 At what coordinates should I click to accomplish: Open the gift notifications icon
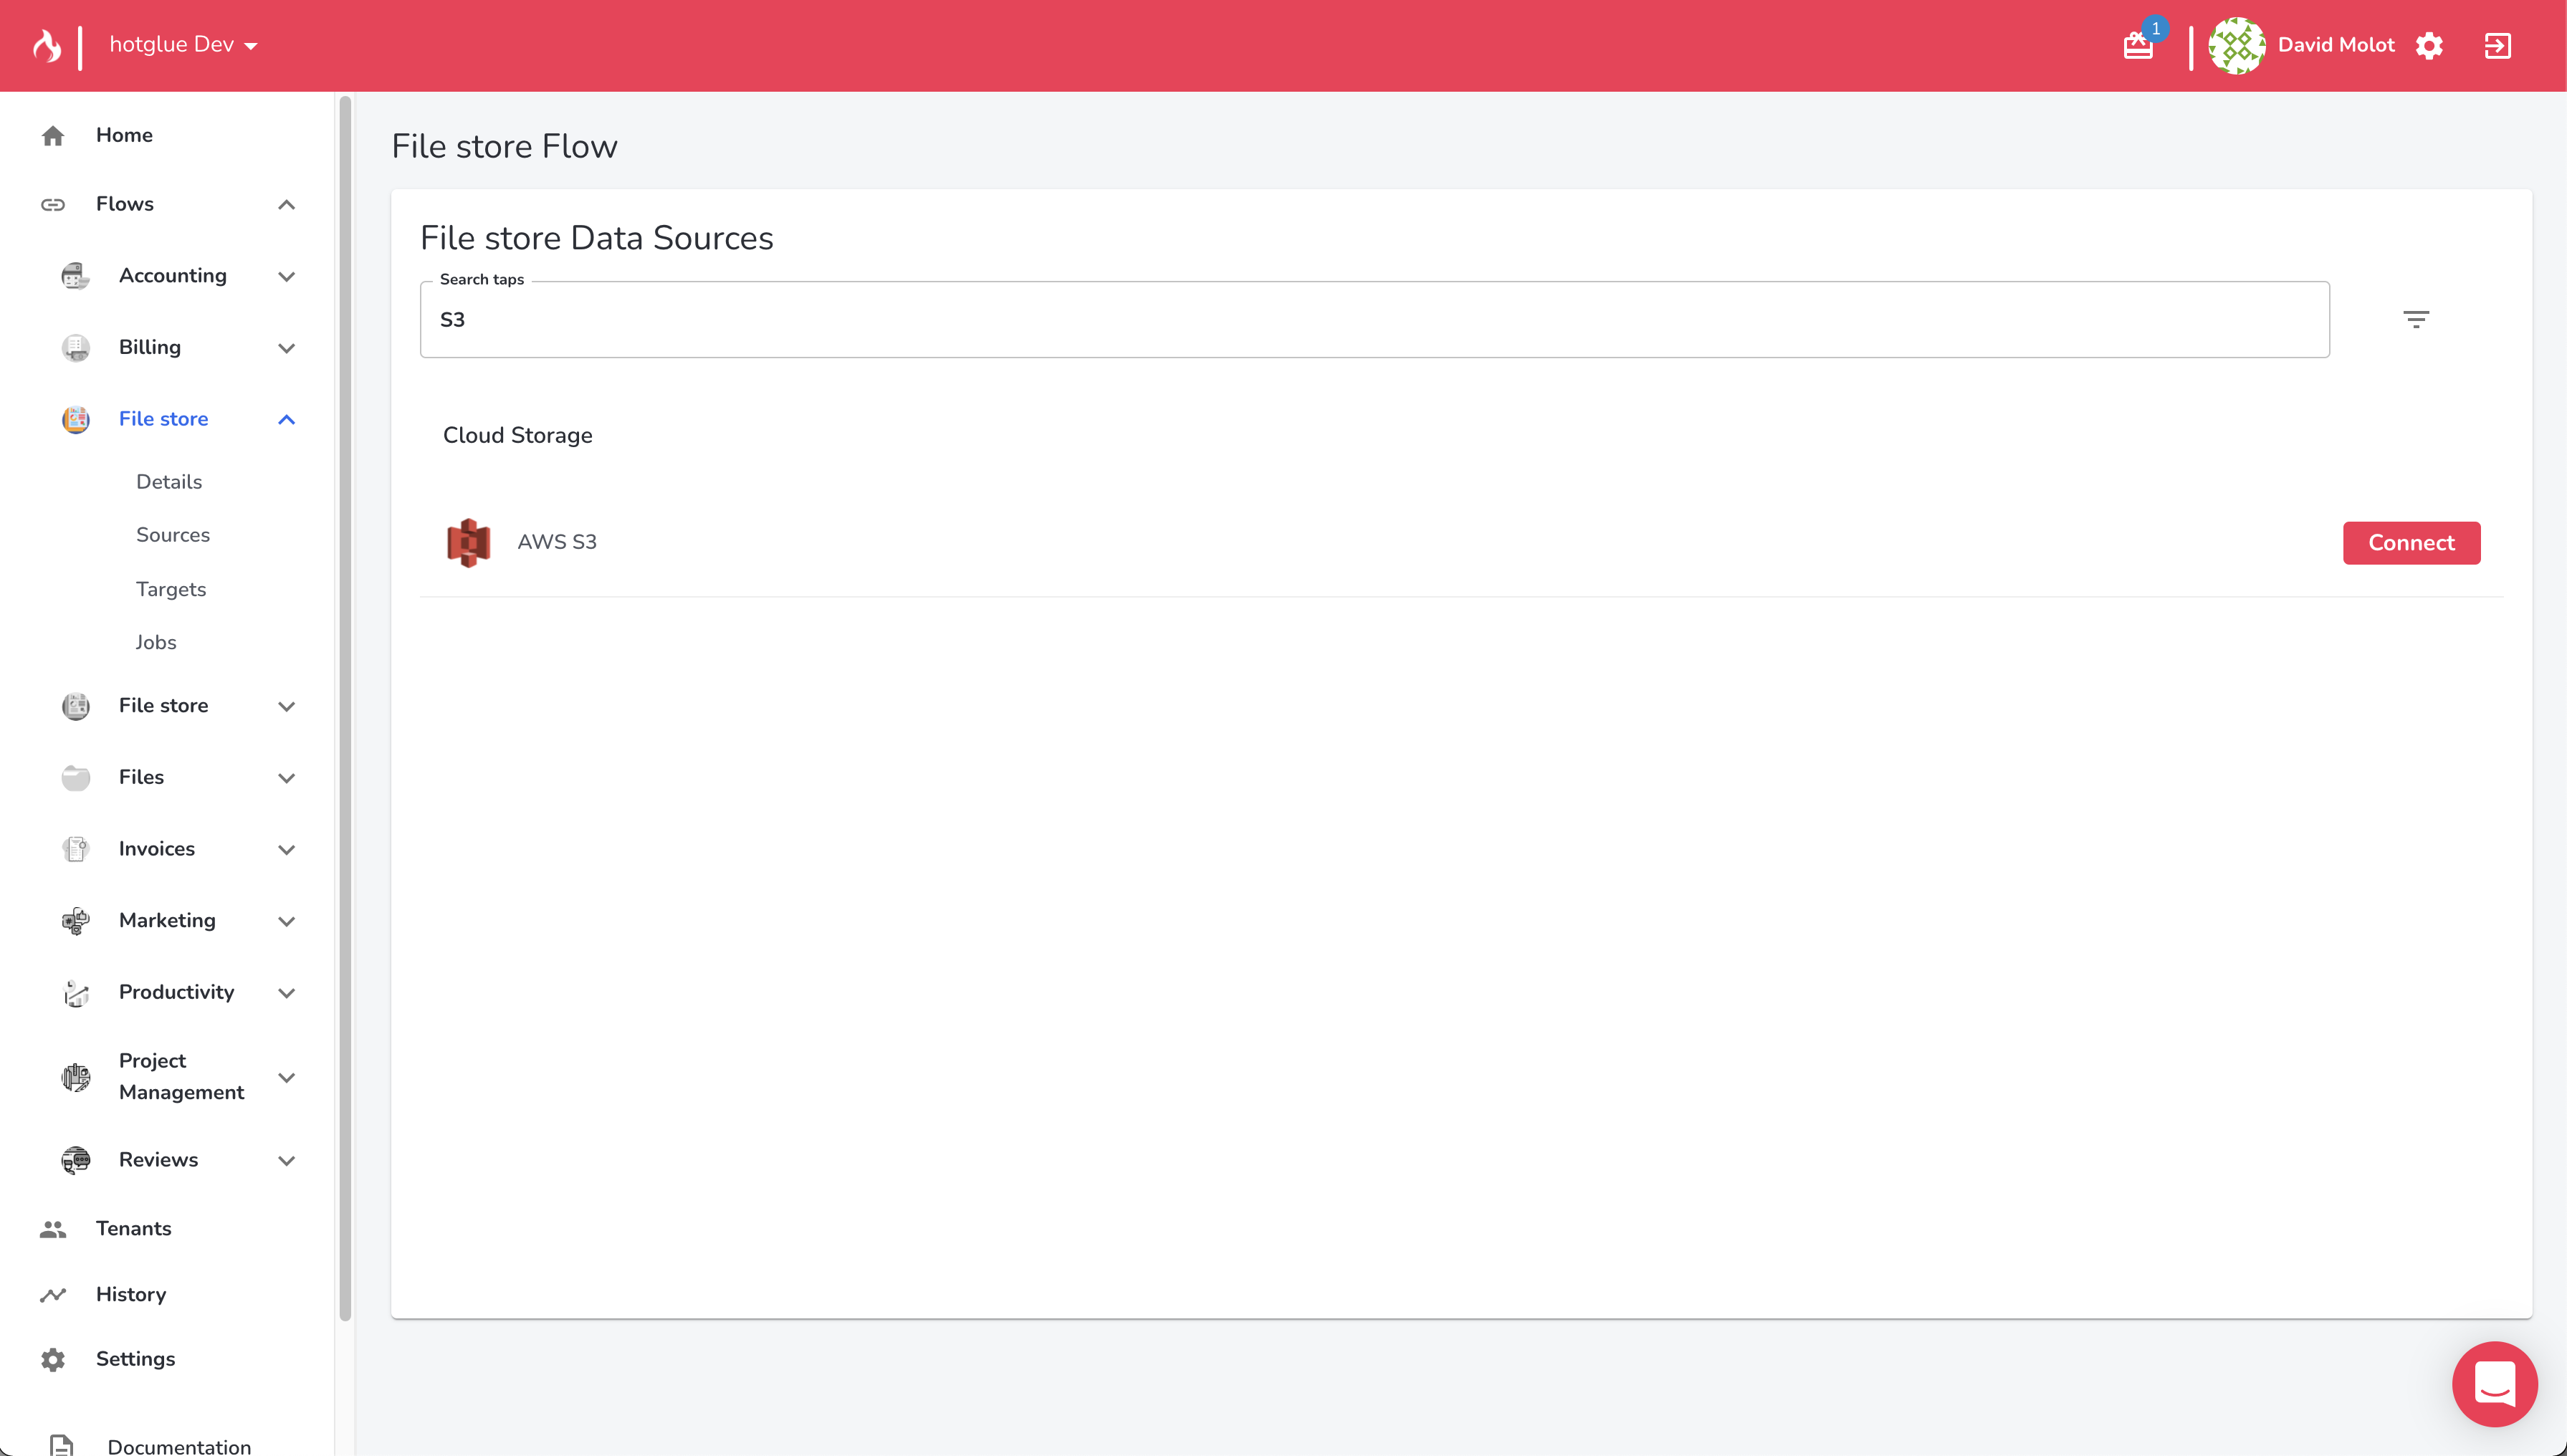(x=2138, y=46)
